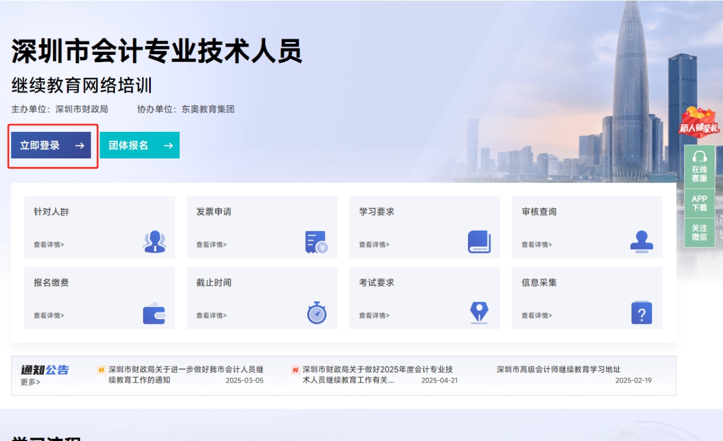
Task: Click 查看详情 under 信息采集
Action: 536,313
